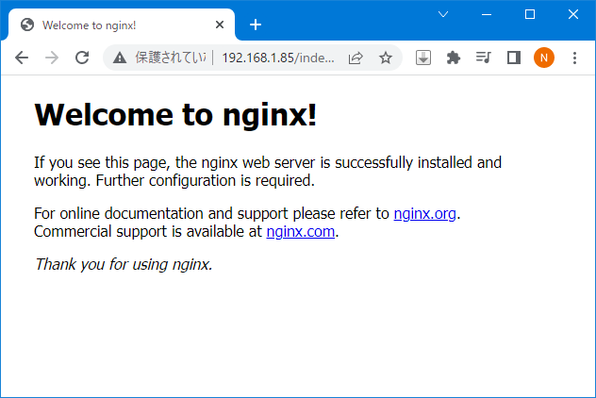Viewport: 596px width, 398px height.
Task: Minimize the browser window
Action: pos(487,14)
